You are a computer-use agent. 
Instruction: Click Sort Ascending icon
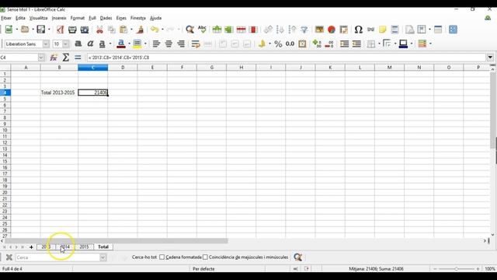click(x=280, y=30)
